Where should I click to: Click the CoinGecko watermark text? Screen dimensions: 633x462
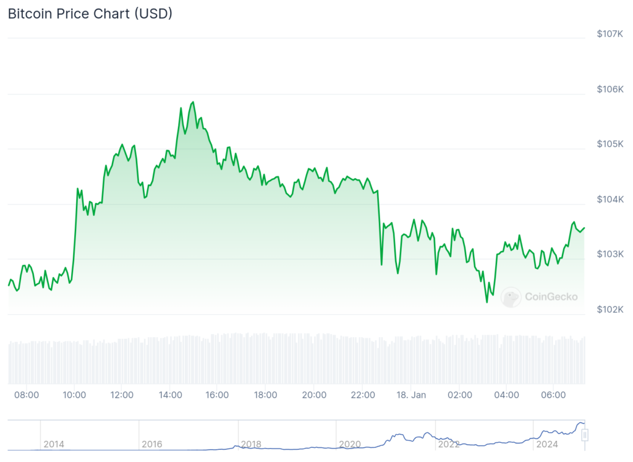pos(551,297)
